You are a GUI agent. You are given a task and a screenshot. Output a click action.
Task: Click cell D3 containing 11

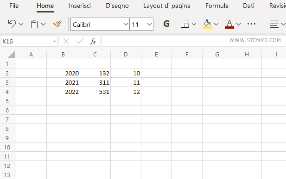126,82
